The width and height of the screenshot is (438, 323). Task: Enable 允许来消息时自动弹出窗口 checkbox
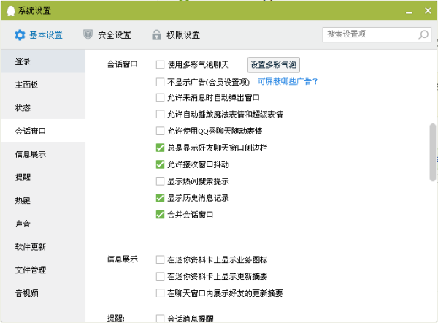point(160,98)
